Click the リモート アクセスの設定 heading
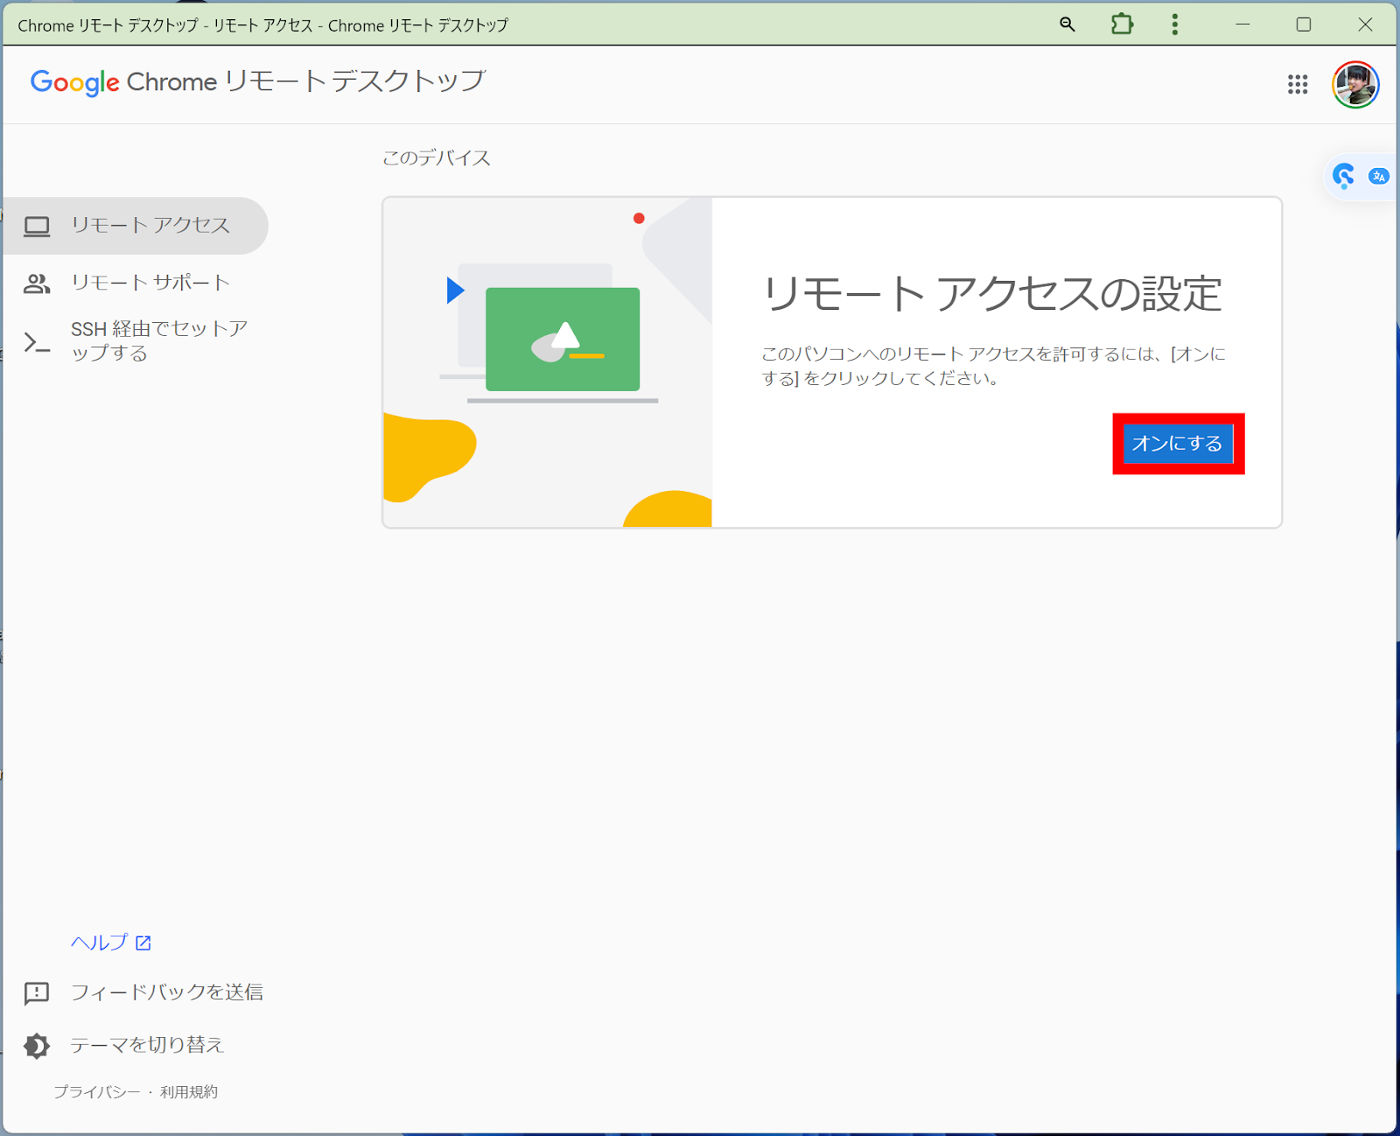 coord(991,293)
